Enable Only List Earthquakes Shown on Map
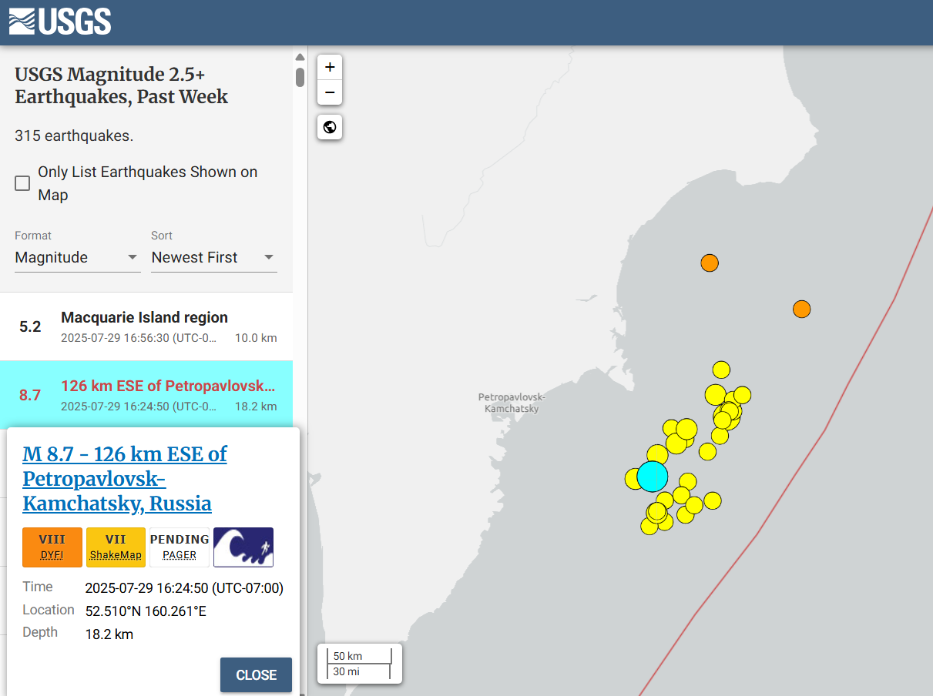933x696 pixels. [22, 183]
